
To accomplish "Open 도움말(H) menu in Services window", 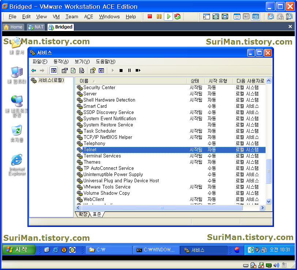I will (105, 61).
